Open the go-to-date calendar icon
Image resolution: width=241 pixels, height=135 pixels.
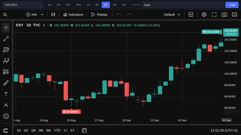84,130
